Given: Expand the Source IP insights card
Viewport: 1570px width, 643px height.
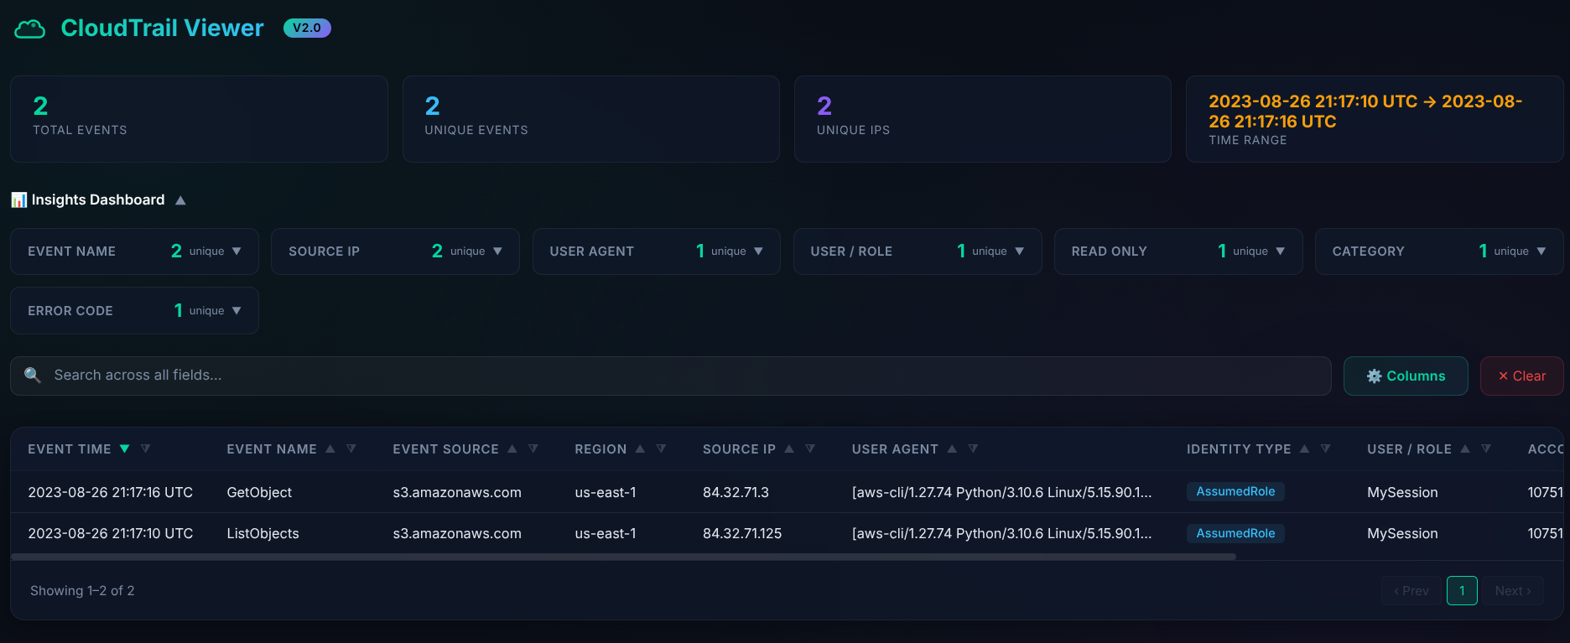Looking at the screenshot, I should click(497, 251).
